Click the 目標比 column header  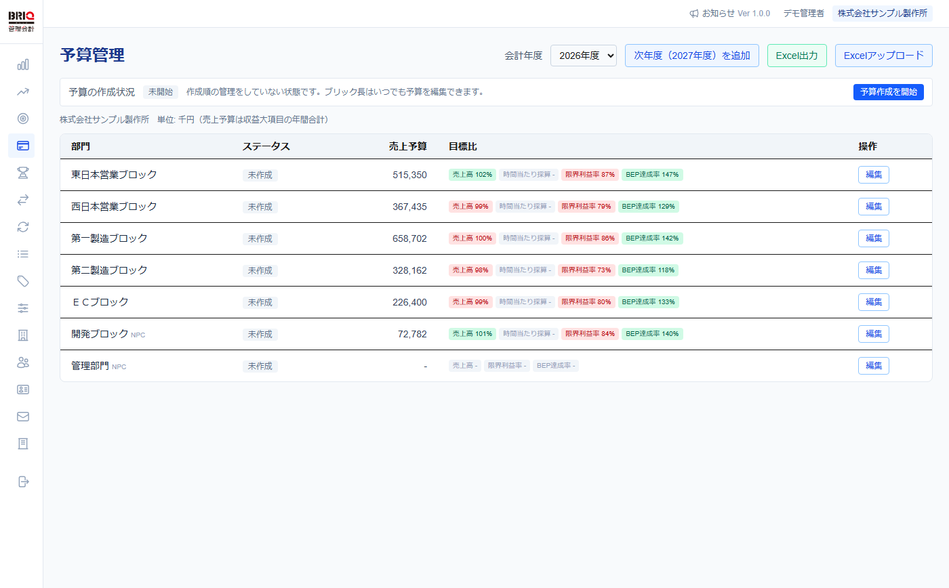pos(463,146)
